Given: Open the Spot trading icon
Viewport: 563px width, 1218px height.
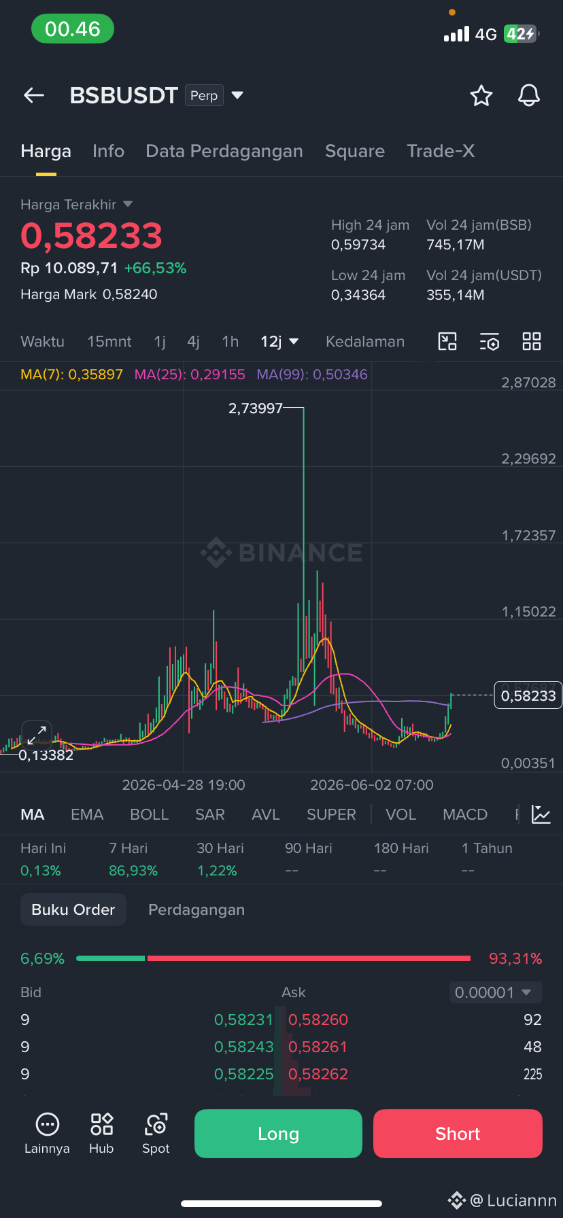Looking at the screenshot, I should [156, 1134].
